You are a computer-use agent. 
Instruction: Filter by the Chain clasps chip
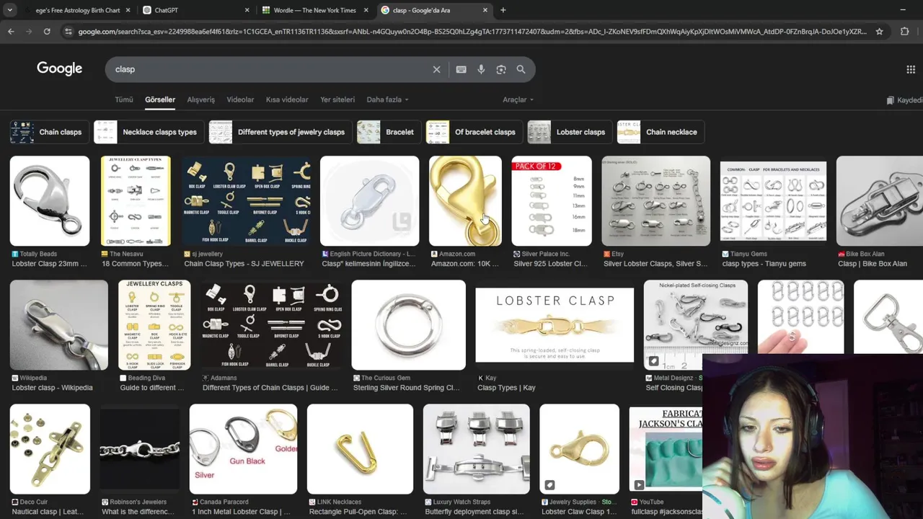pyautogui.click(x=49, y=132)
